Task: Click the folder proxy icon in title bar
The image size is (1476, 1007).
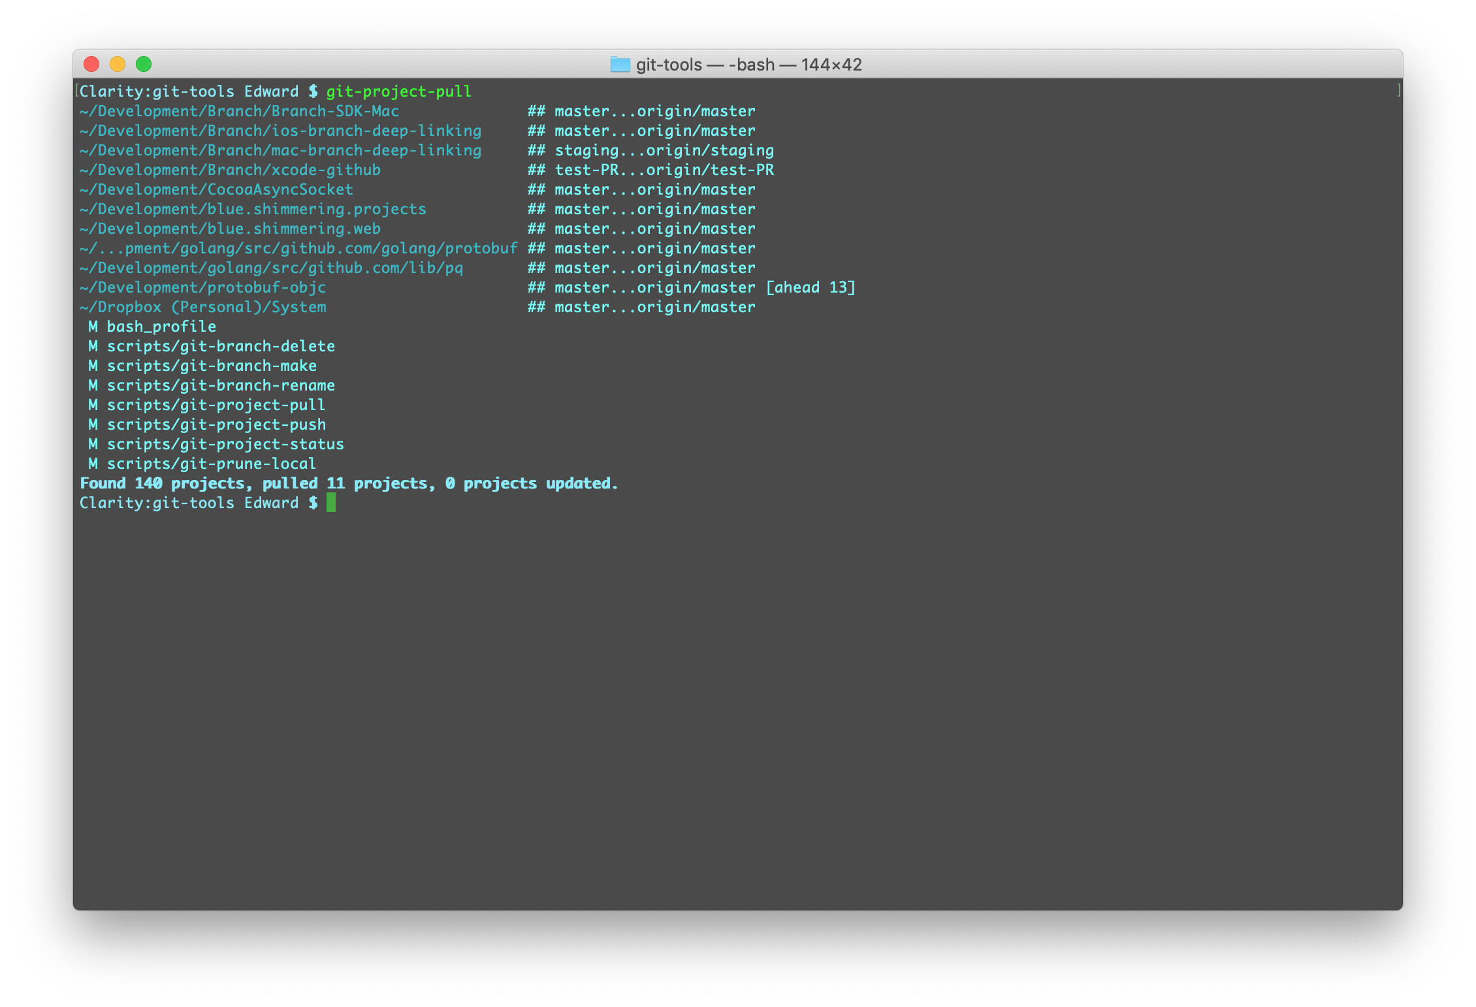Action: click(620, 65)
